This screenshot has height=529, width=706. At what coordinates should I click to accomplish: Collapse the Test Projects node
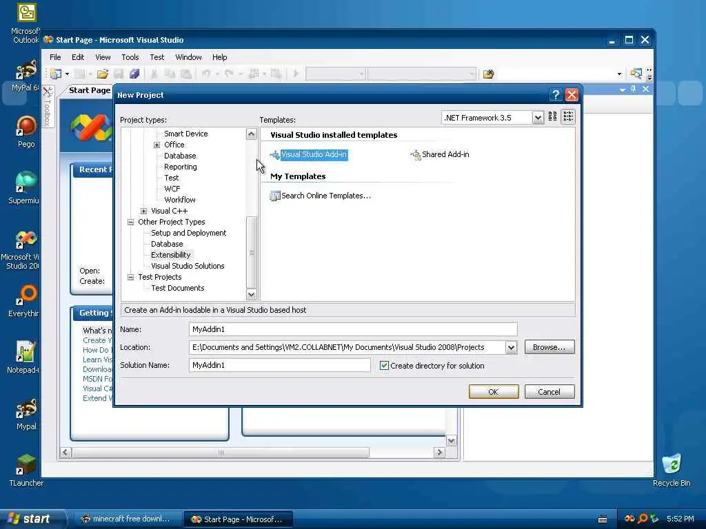coord(130,277)
